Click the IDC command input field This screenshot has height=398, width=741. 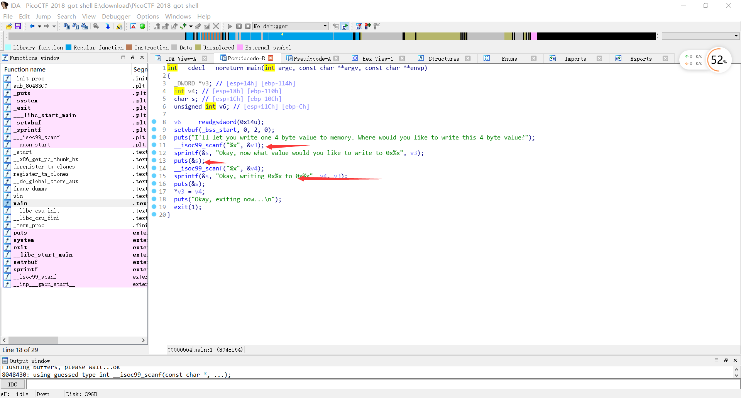pos(383,384)
